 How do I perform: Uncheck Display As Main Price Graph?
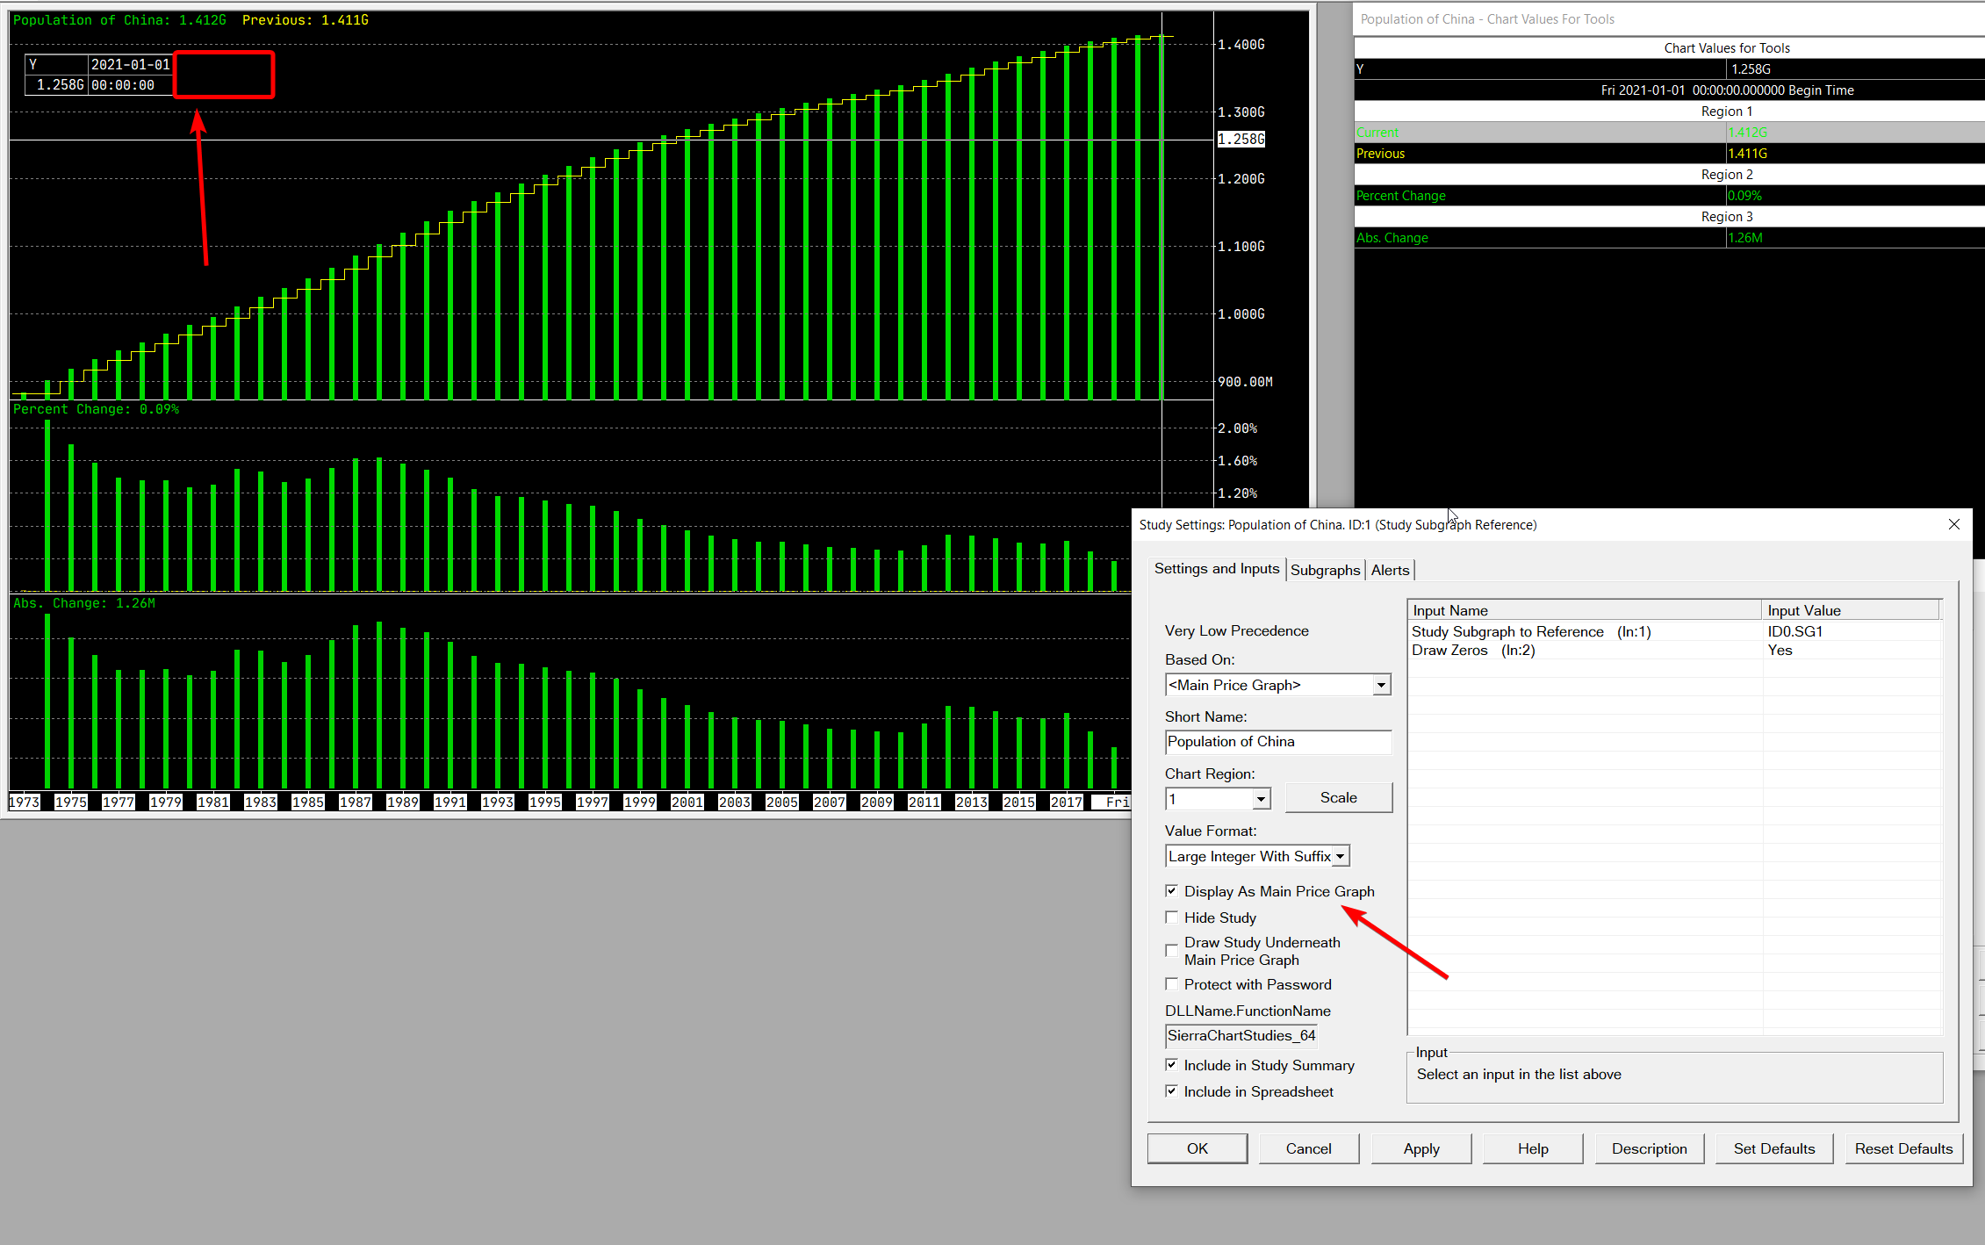1171,891
